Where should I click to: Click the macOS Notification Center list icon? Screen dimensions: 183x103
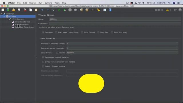click(x=178, y=3)
